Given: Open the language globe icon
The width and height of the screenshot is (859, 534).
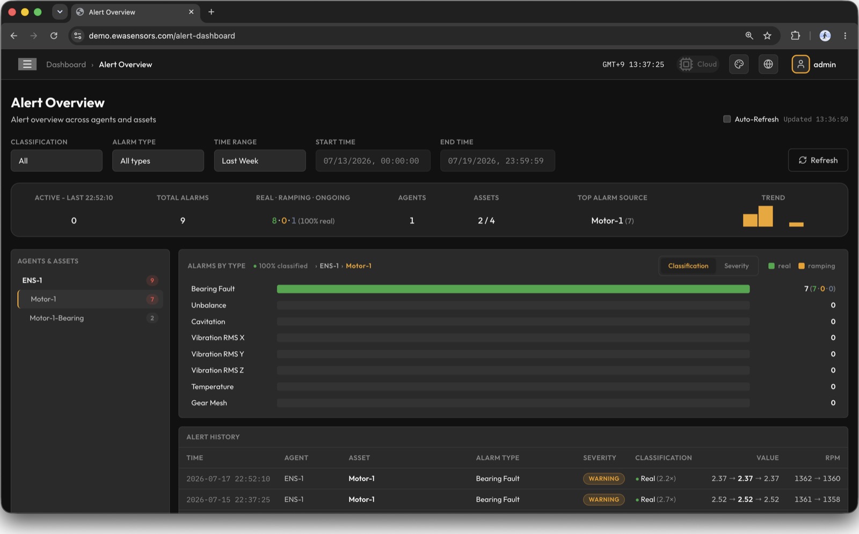Looking at the screenshot, I should coord(768,64).
